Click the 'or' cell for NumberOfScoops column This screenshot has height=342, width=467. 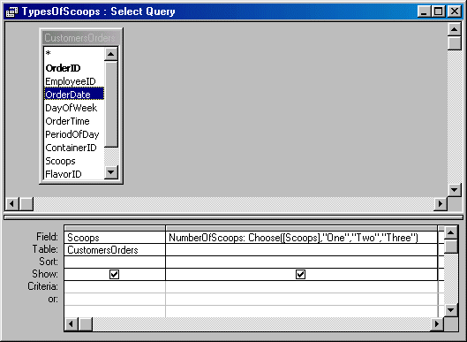(301, 299)
